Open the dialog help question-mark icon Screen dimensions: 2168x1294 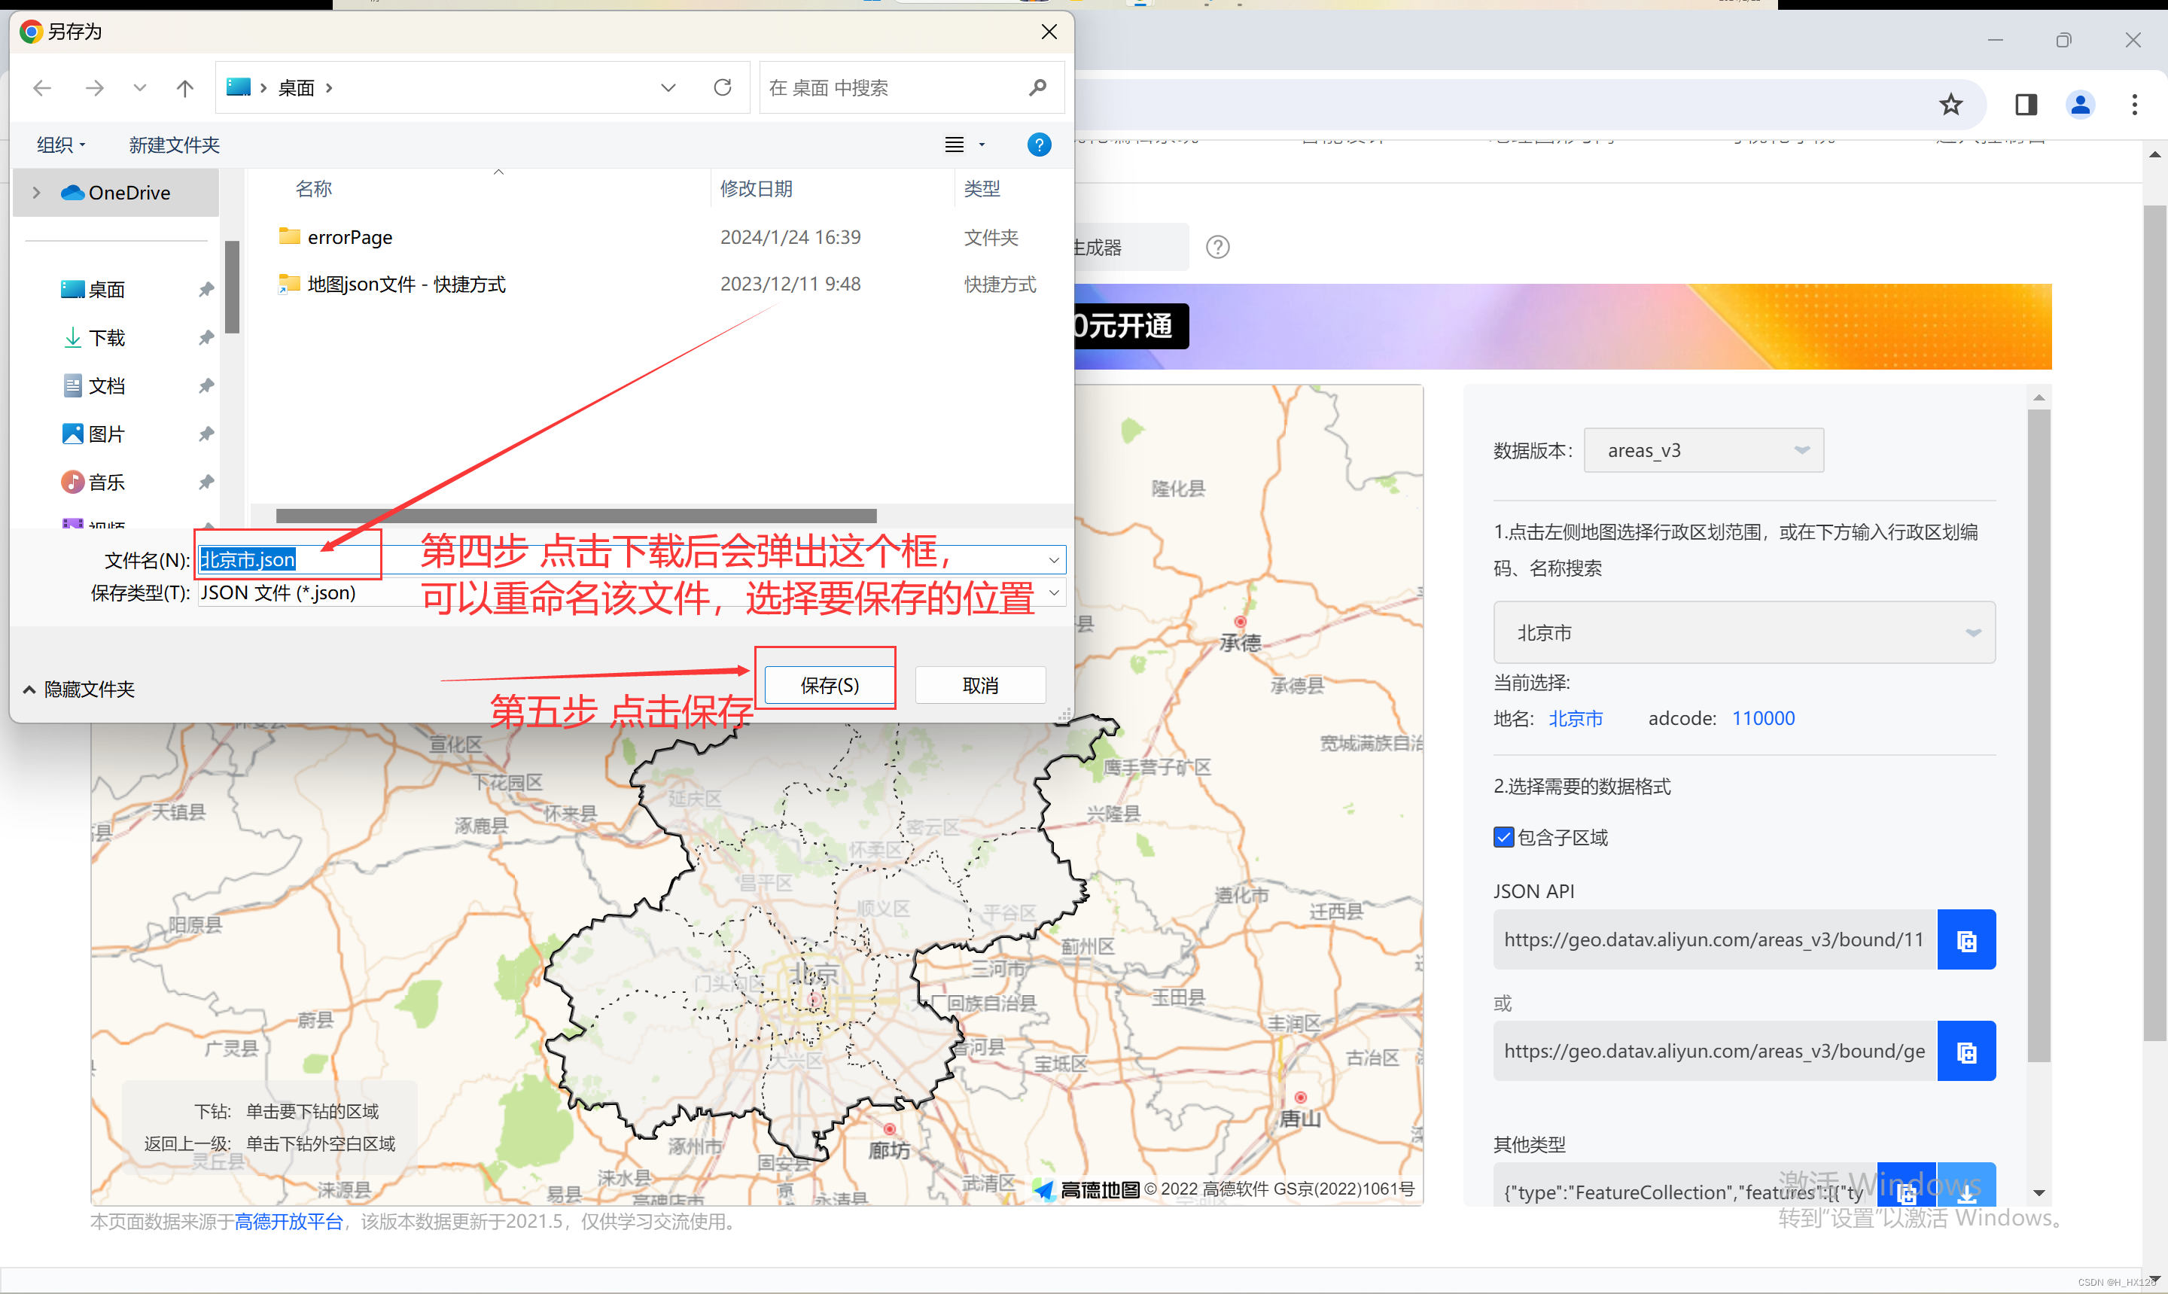tap(1038, 145)
